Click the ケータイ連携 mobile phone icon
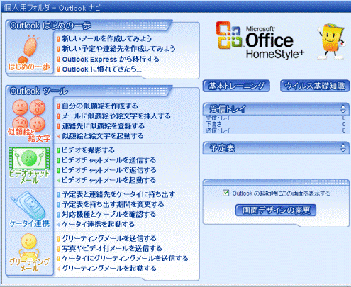The height and width of the screenshot is (287, 351). 29,209
